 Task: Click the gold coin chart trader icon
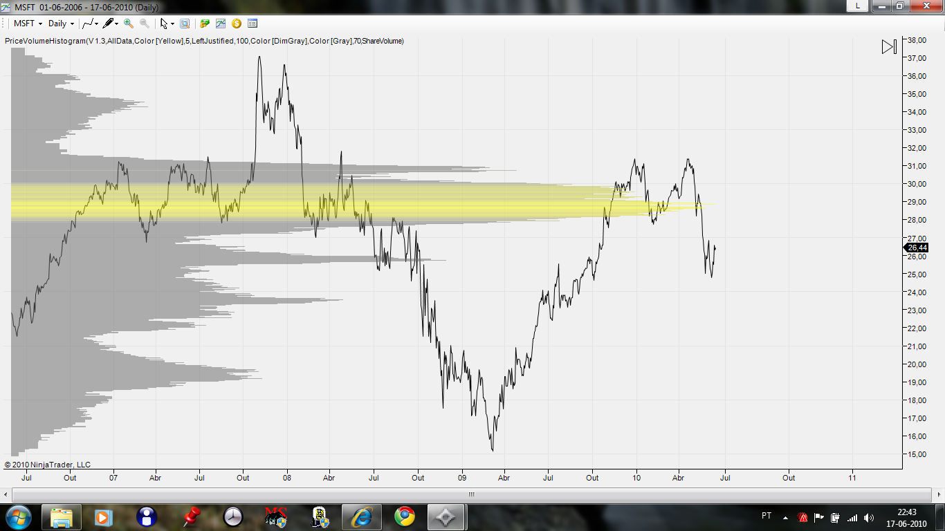pyautogui.click(x=237, y=24)
